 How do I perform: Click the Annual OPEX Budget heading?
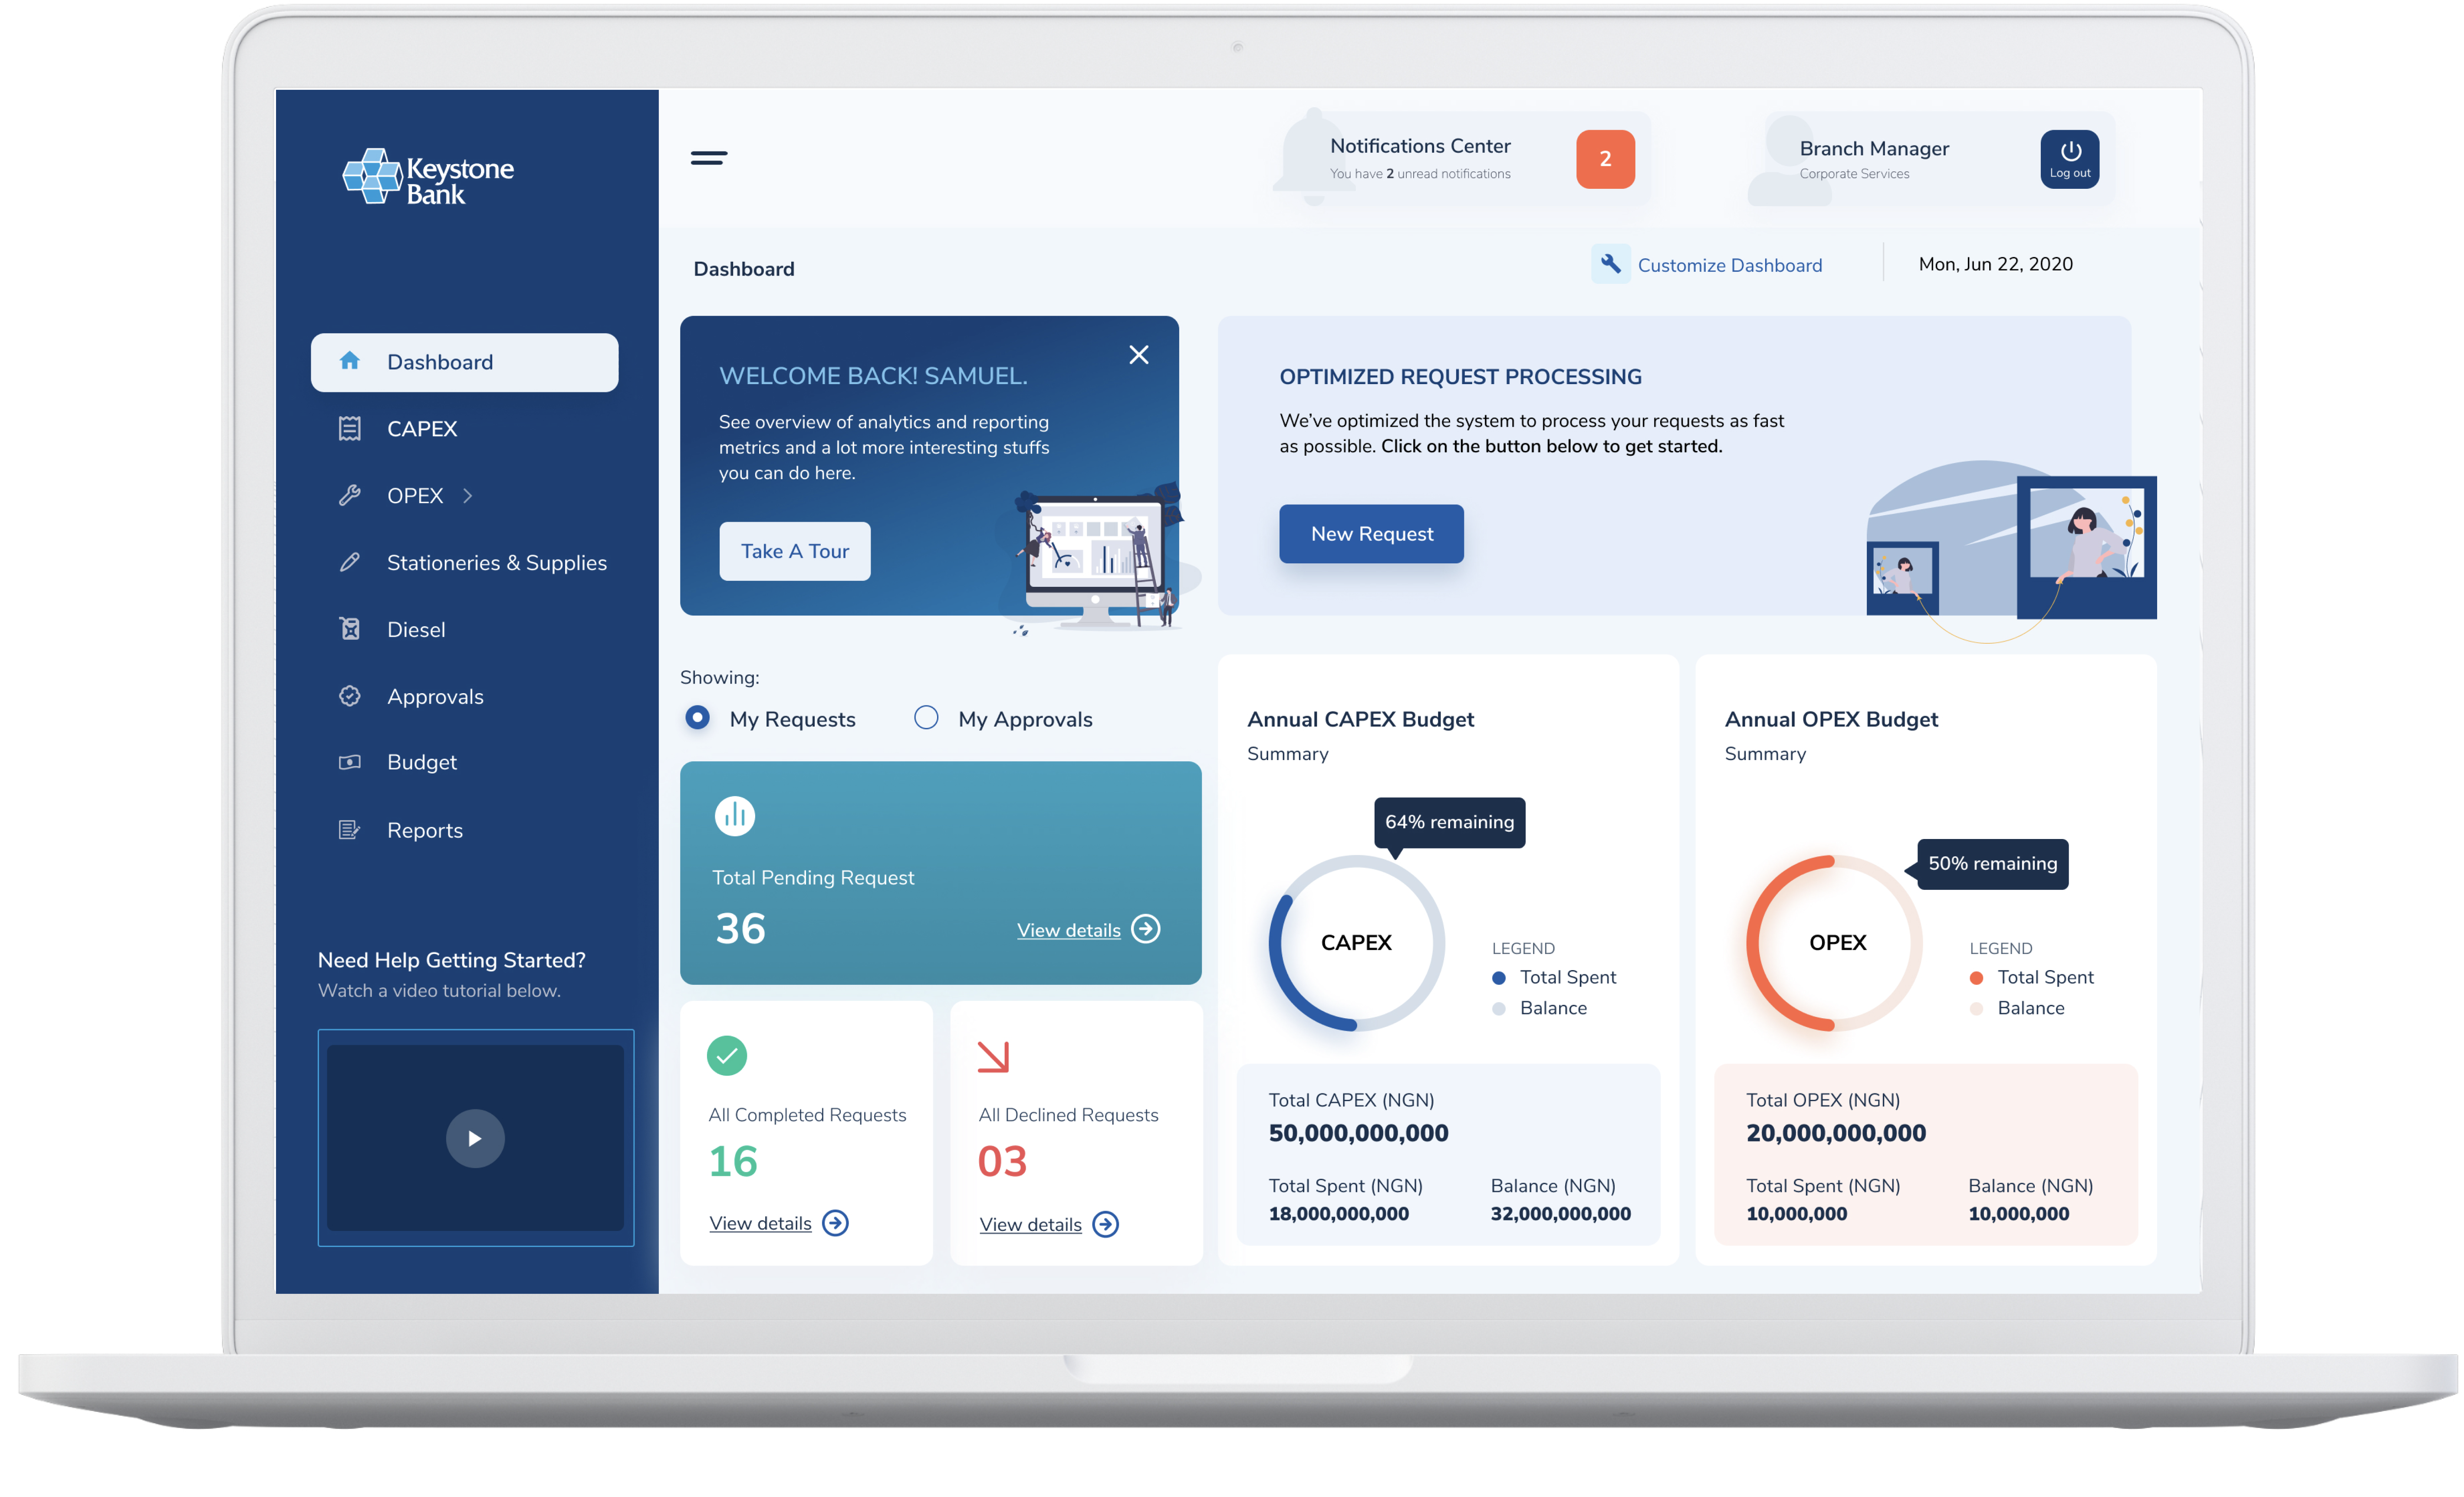(x=1831, y=719)
